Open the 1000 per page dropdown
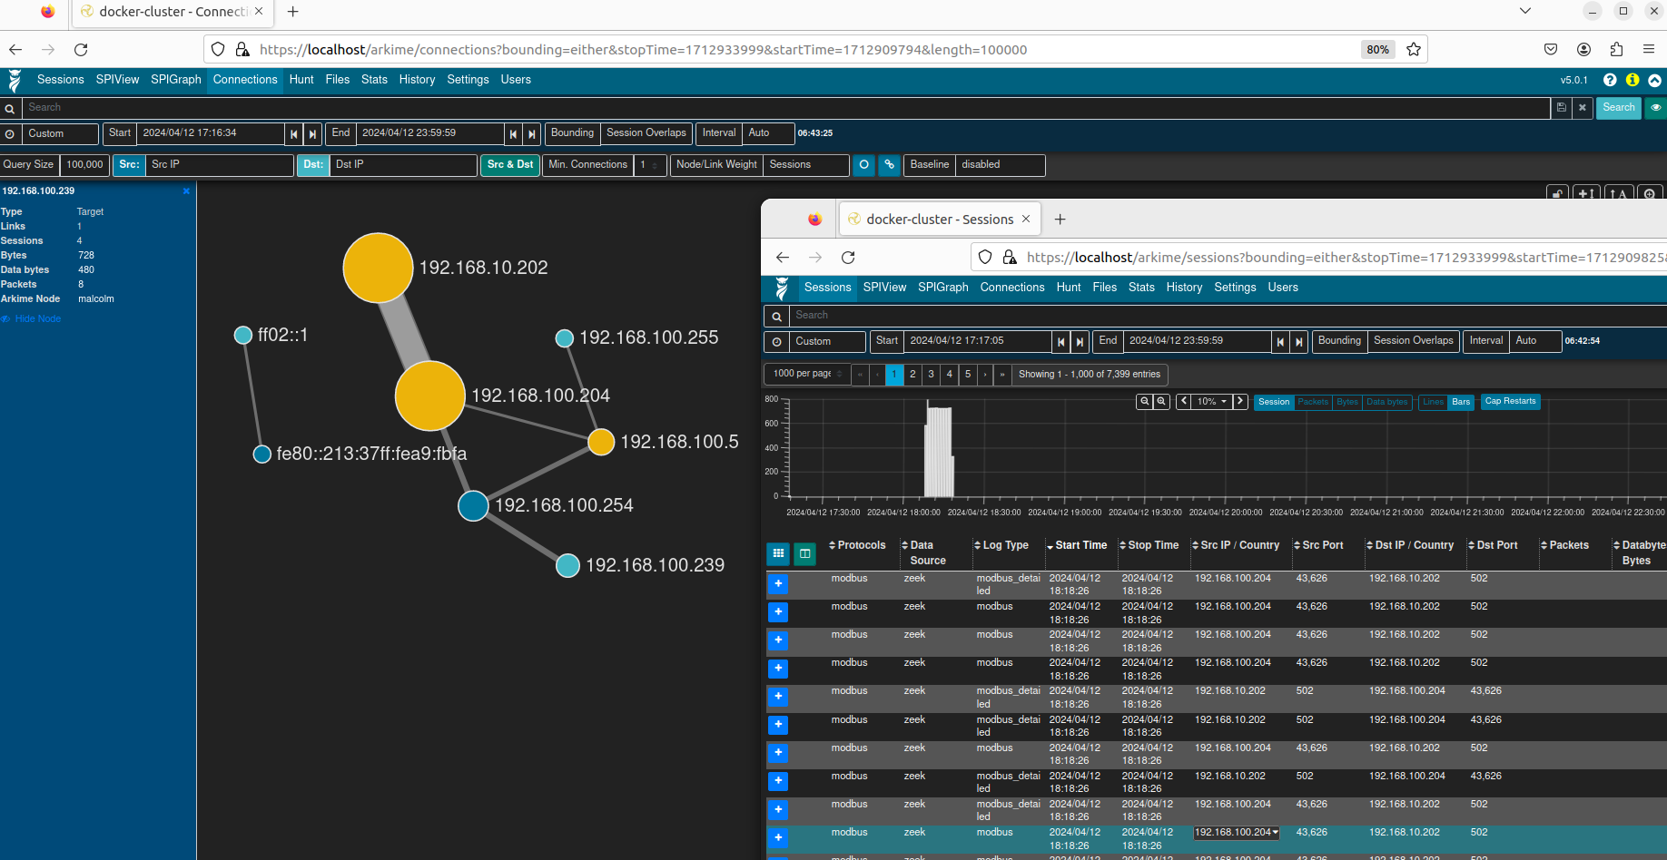Viewport: 1667px width, 860px height. [807, 374]
